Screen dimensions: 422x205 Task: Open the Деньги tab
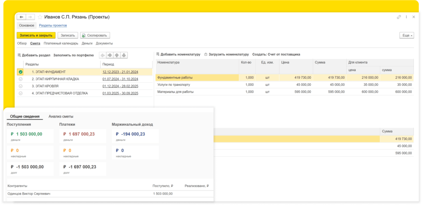[87, 43]
